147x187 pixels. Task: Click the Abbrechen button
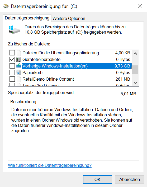click(130, 179)
